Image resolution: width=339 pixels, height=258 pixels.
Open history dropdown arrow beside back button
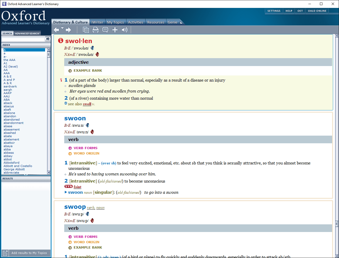point(62,28)
